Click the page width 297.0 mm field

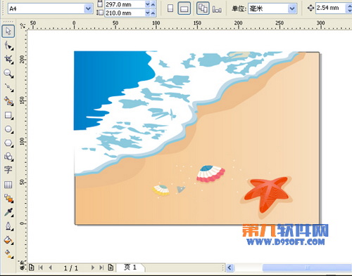coord(125,4)
